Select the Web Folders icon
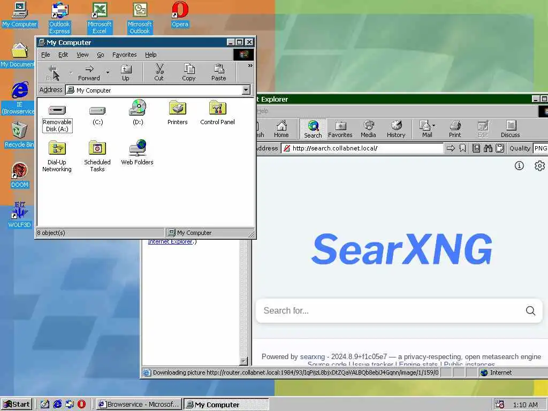 click(138, 153)
